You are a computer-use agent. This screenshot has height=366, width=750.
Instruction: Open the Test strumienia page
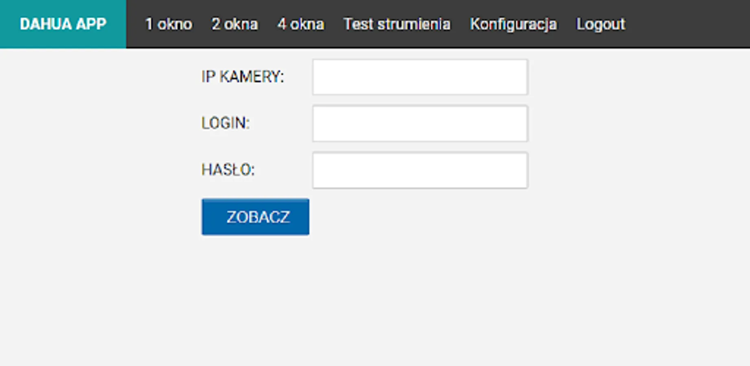click(397, 24)
